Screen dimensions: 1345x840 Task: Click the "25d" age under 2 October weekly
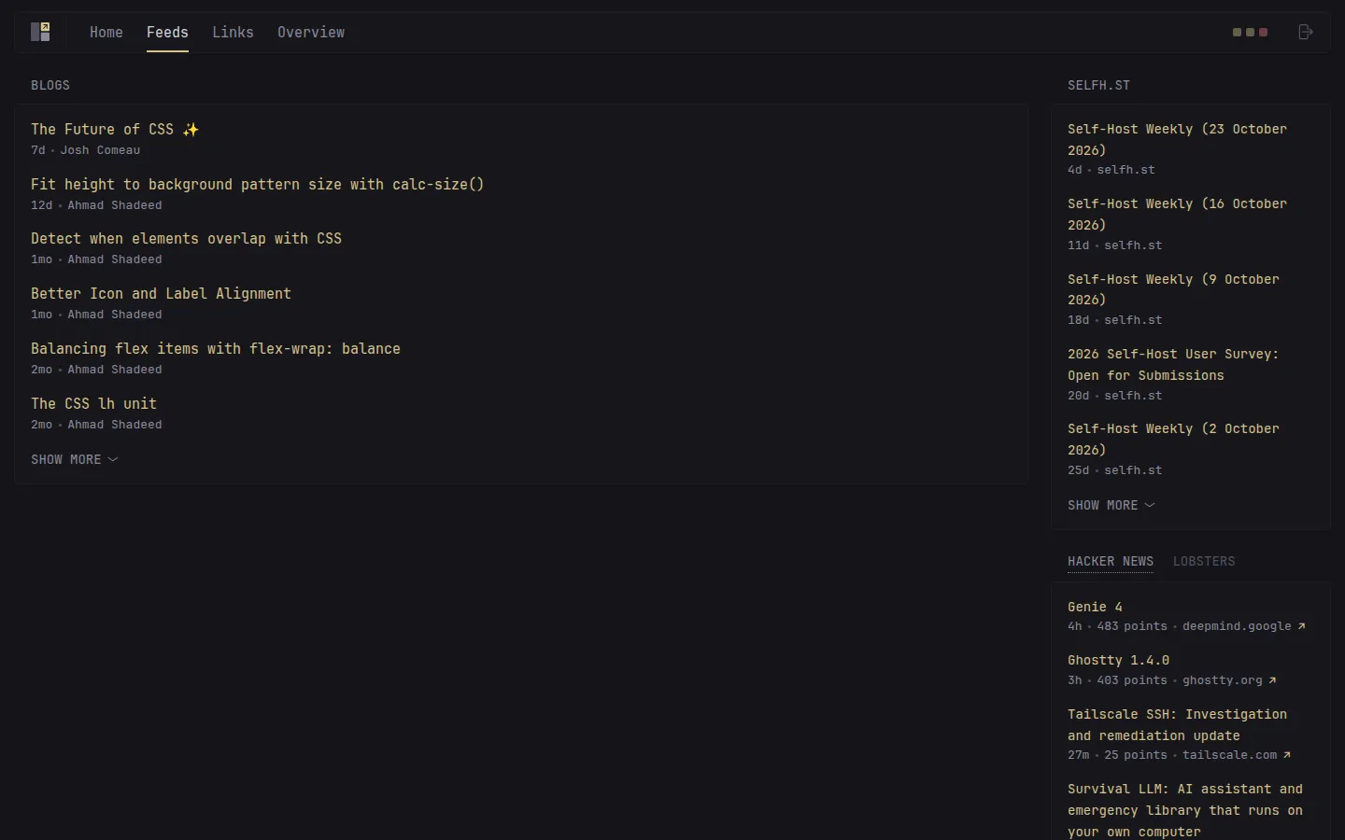click(x=1079, y=470)
